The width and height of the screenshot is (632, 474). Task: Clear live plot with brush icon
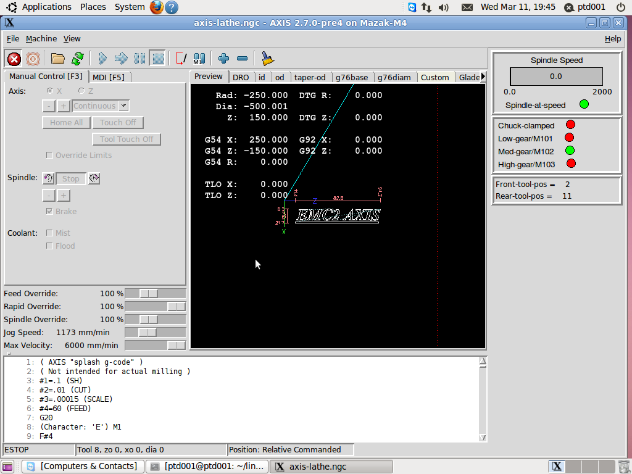click(267, 59)
